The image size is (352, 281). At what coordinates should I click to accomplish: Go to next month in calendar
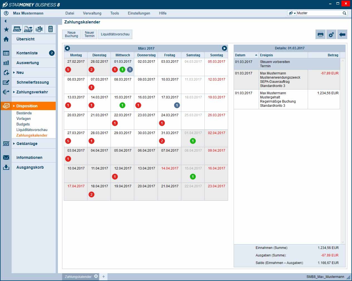[224, 48]
